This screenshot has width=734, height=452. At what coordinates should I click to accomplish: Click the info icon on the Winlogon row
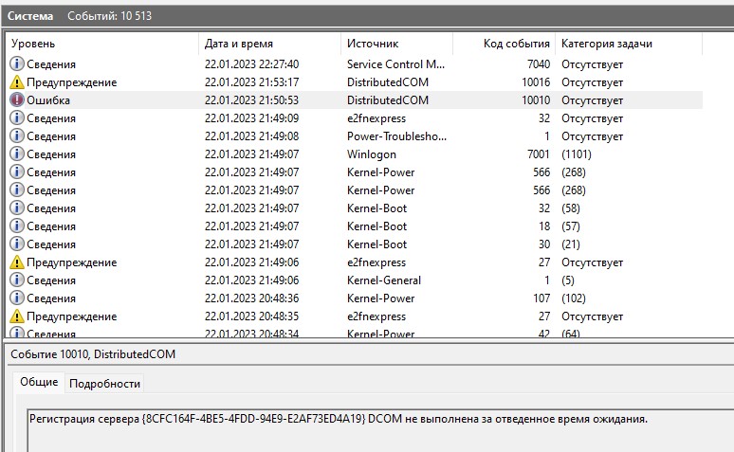tap(16, 154)
